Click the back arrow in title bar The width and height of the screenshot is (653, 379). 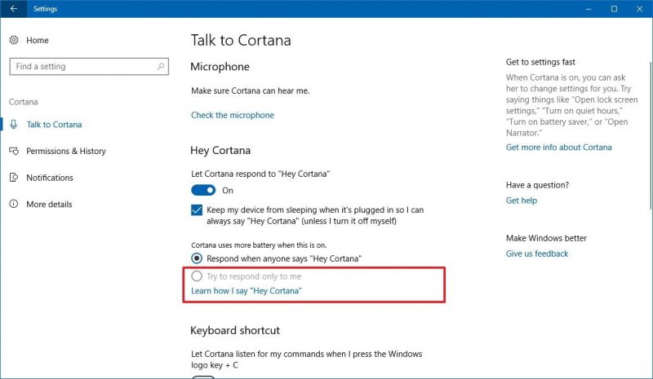[13, 9]
